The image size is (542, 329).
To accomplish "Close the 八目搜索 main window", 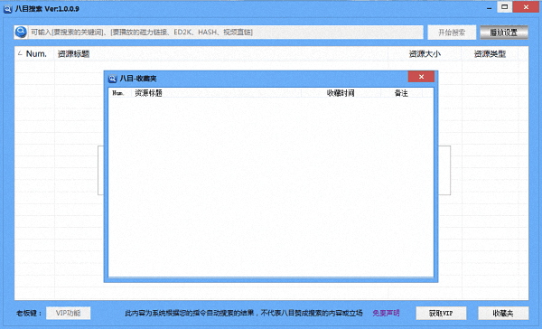I will pos(526,7).
